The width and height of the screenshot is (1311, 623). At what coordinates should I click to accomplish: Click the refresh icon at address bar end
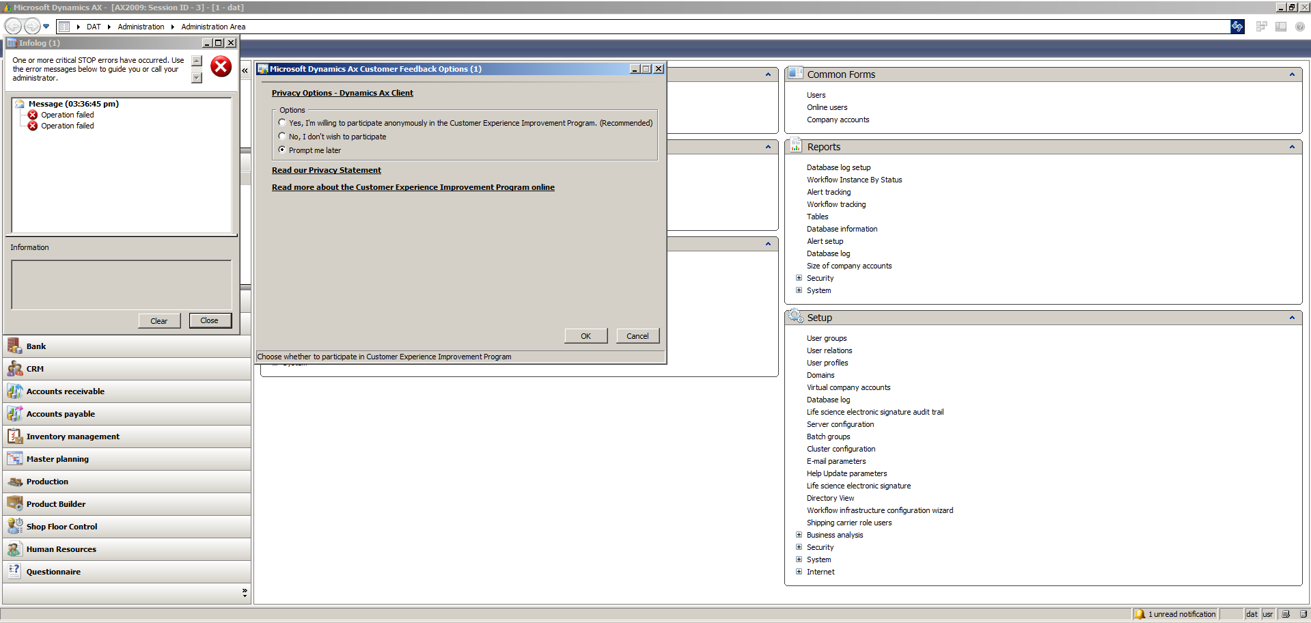[1237, 27]
